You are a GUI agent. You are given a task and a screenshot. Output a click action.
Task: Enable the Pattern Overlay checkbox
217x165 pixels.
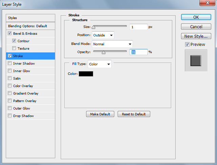[x=10, y=101]
